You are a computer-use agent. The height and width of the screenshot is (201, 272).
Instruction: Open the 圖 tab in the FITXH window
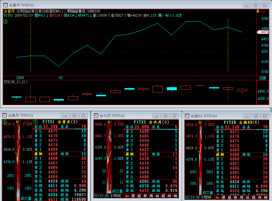point(254,198)
